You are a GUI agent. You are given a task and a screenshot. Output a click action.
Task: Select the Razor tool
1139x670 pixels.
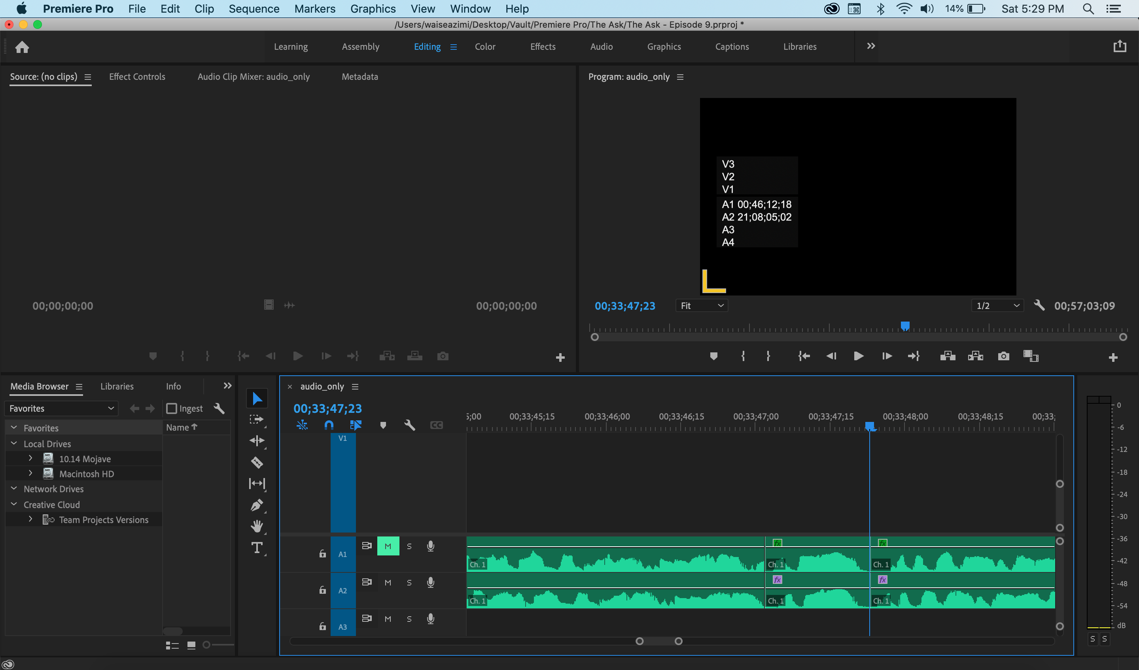click(x=257, y=462)
